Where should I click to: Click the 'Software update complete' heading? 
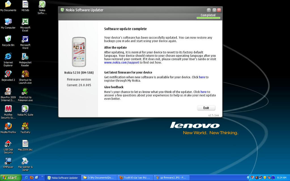[x=125, y=29]
